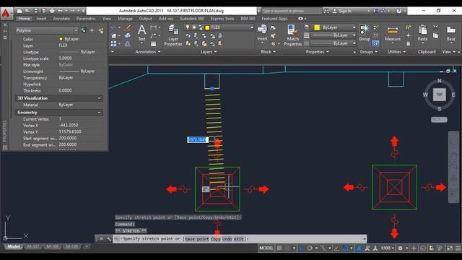Switch to the Parametric ribbon tab
This screenshot has height=260, width=462.
(86, 19)
